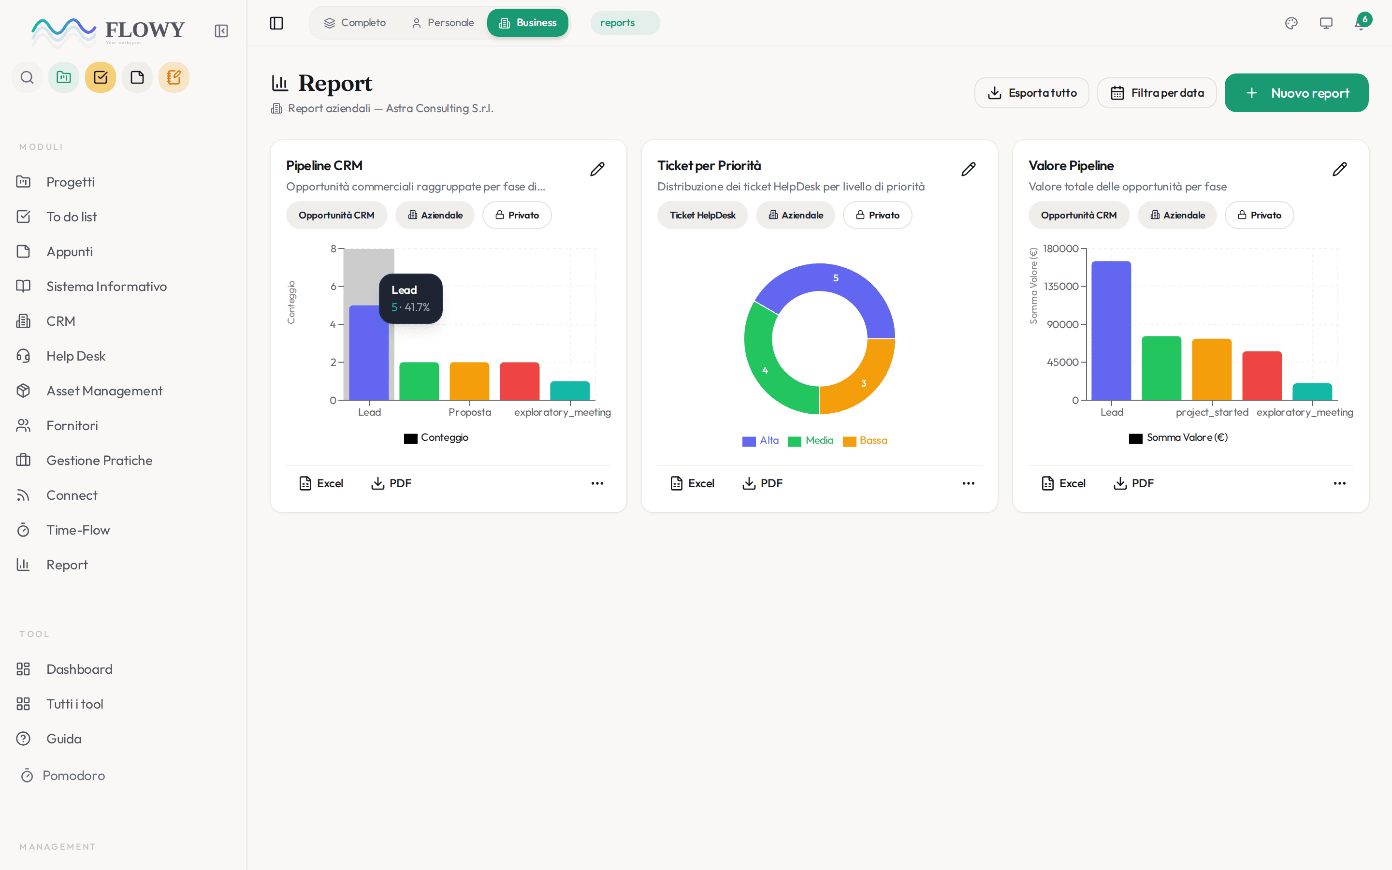Open the theme palette icon
Viewport: 1392px width, 870px height.
click(1291, 23)
